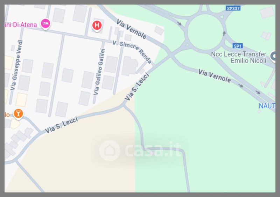Click the upper-left Via Vernole label

[x=132, y=29]
